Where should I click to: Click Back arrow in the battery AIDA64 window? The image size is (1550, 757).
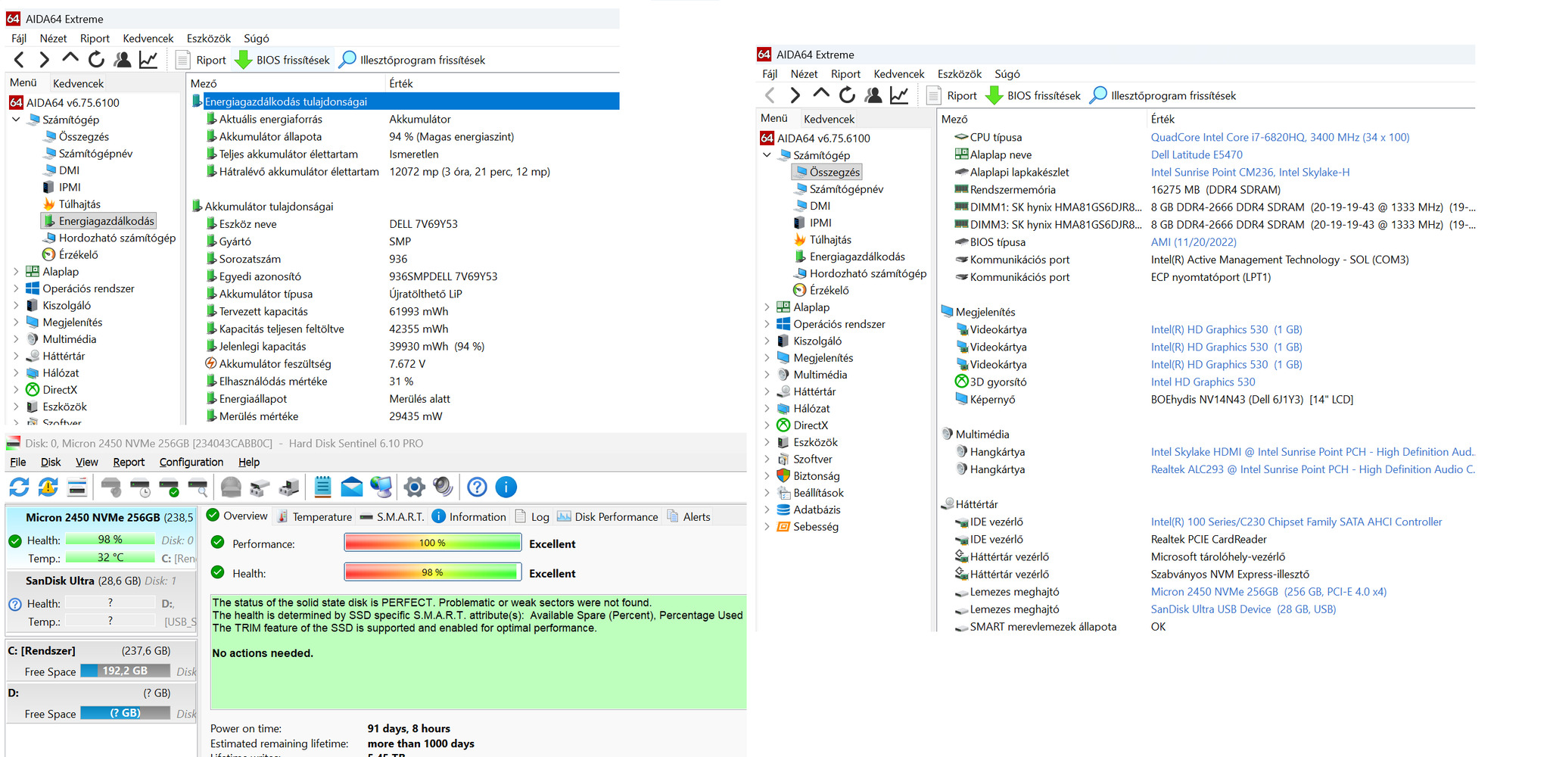[x=20, y=60]
